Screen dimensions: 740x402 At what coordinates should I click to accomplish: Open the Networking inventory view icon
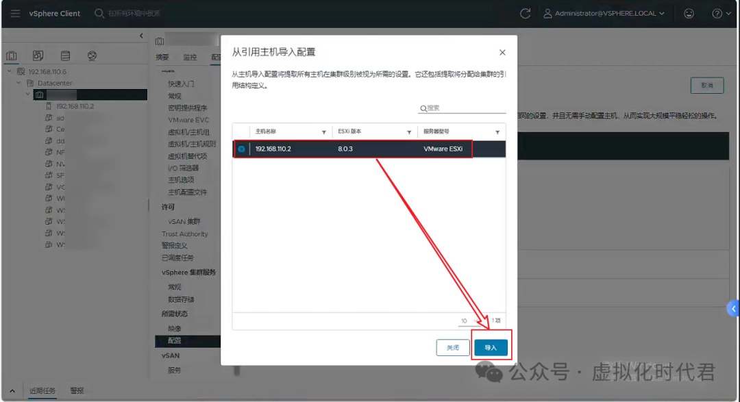click(92, 55)
